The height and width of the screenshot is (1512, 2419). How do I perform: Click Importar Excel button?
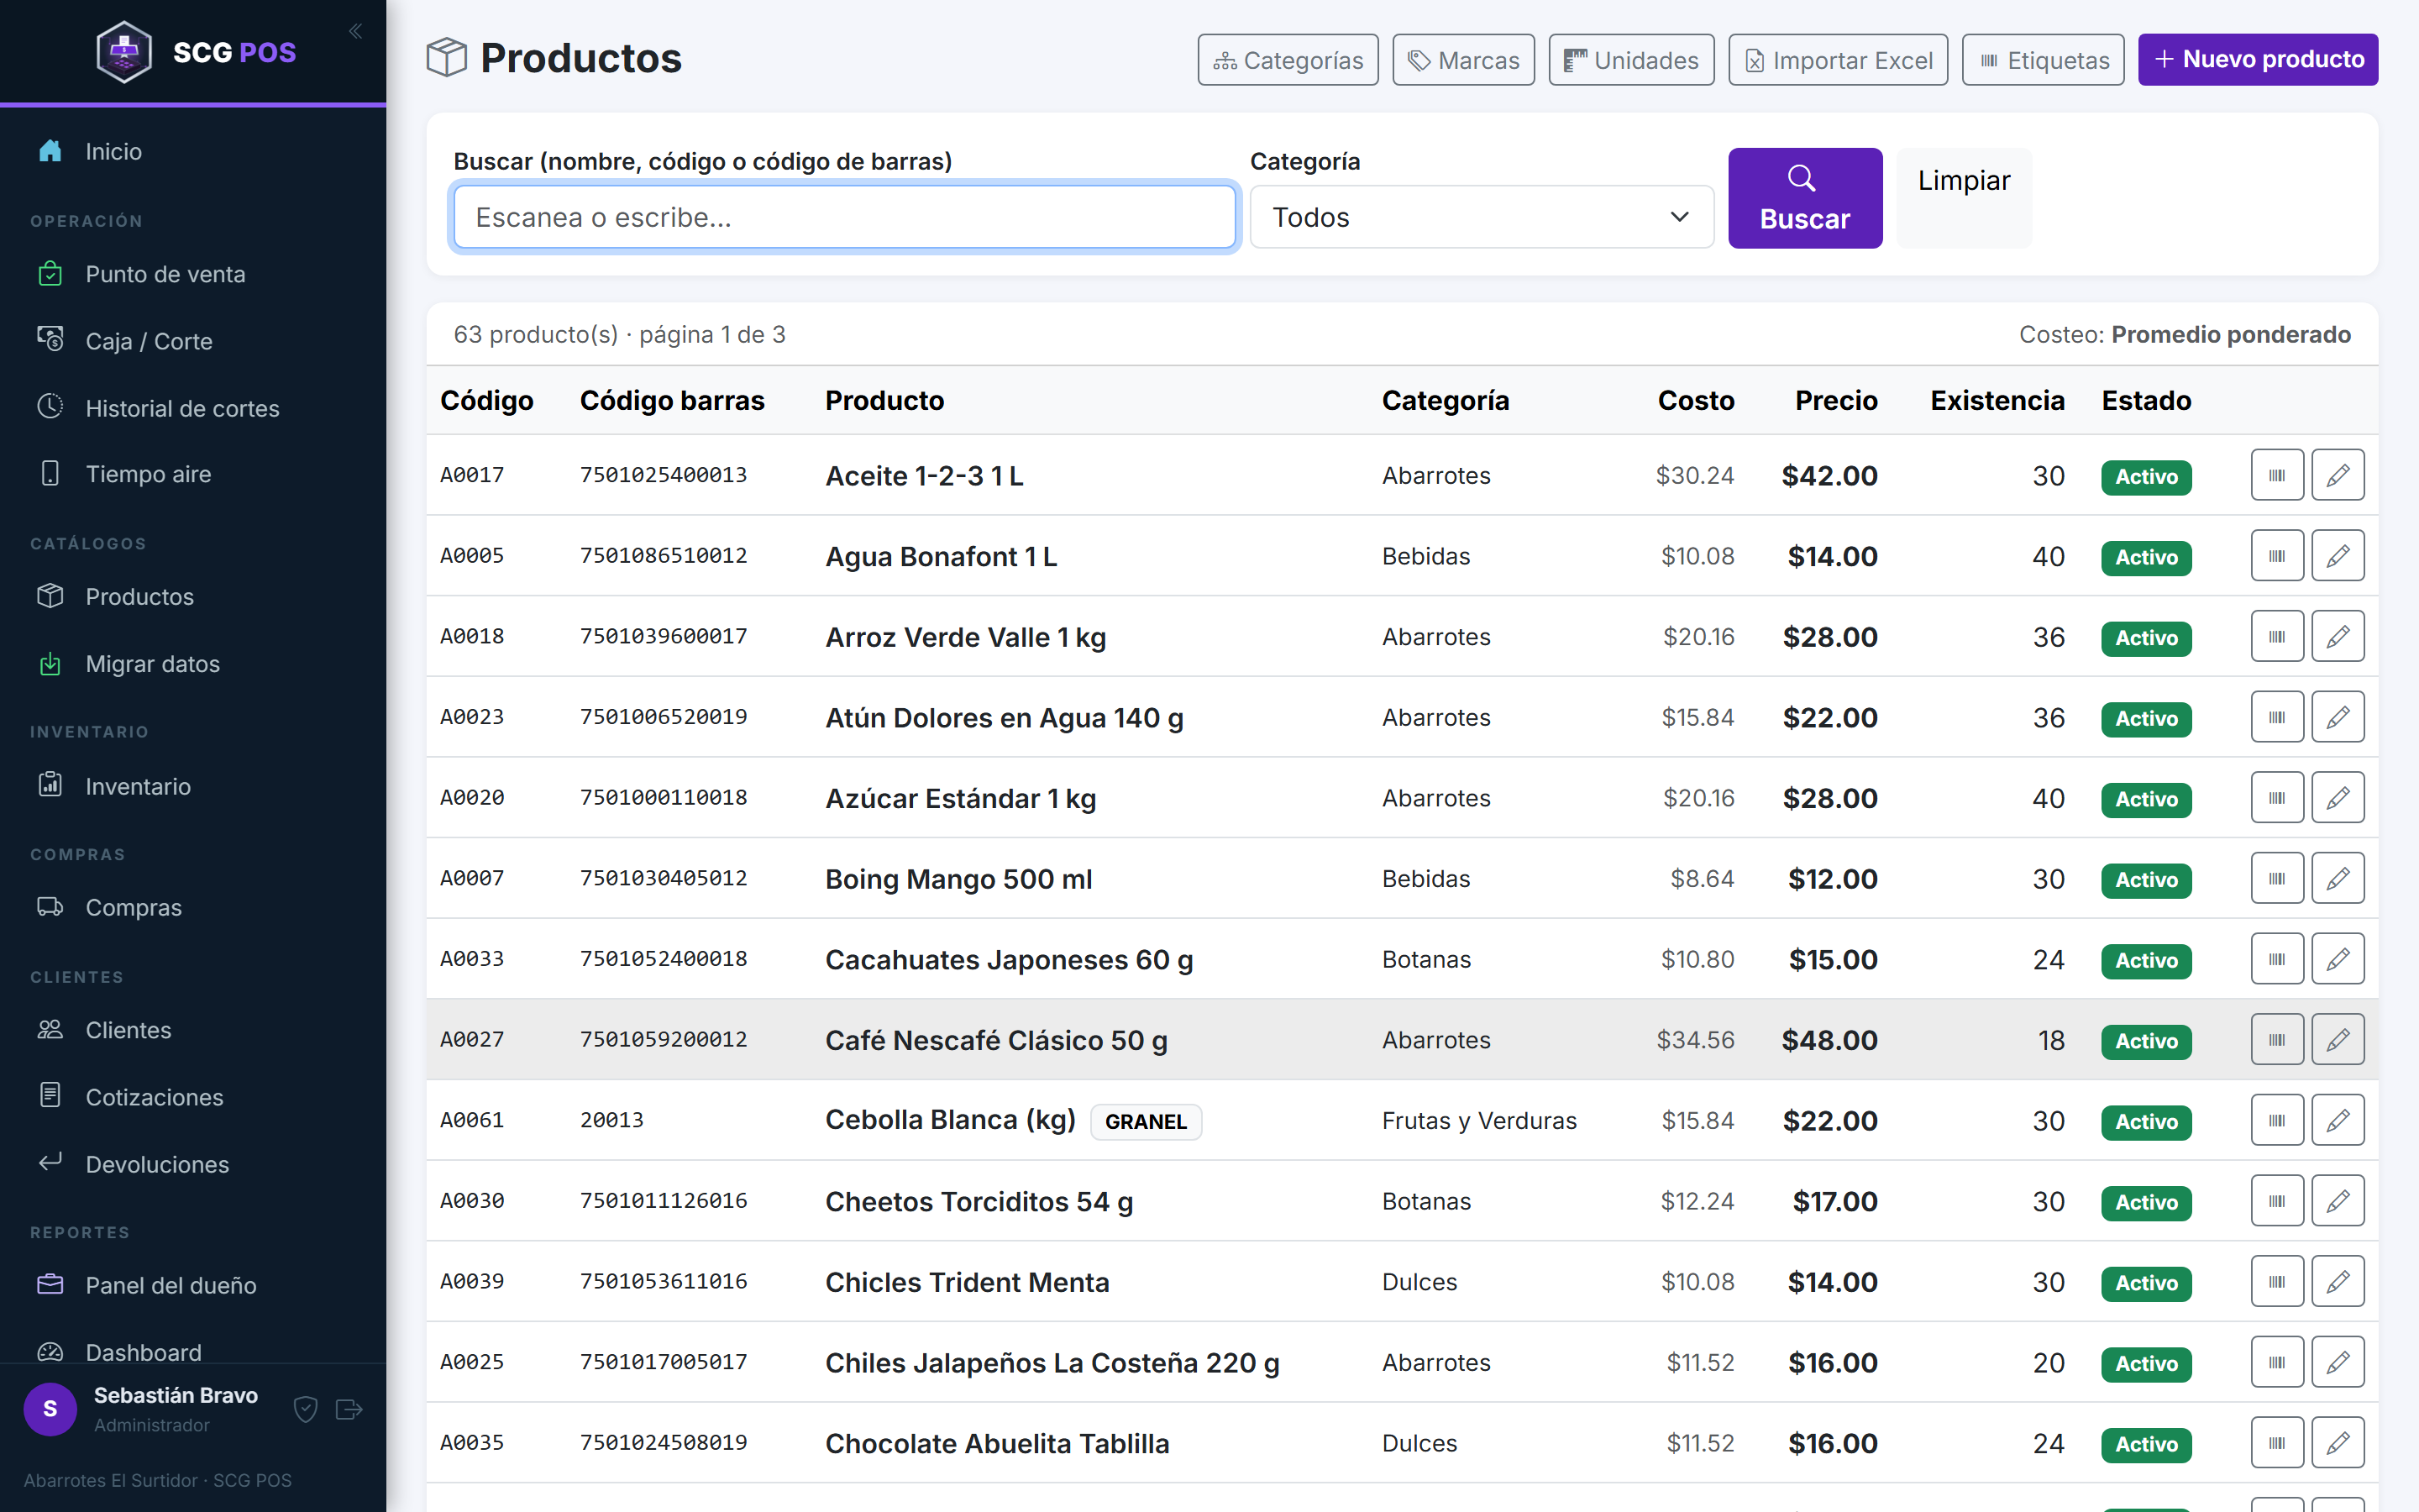pos(1837,60)
